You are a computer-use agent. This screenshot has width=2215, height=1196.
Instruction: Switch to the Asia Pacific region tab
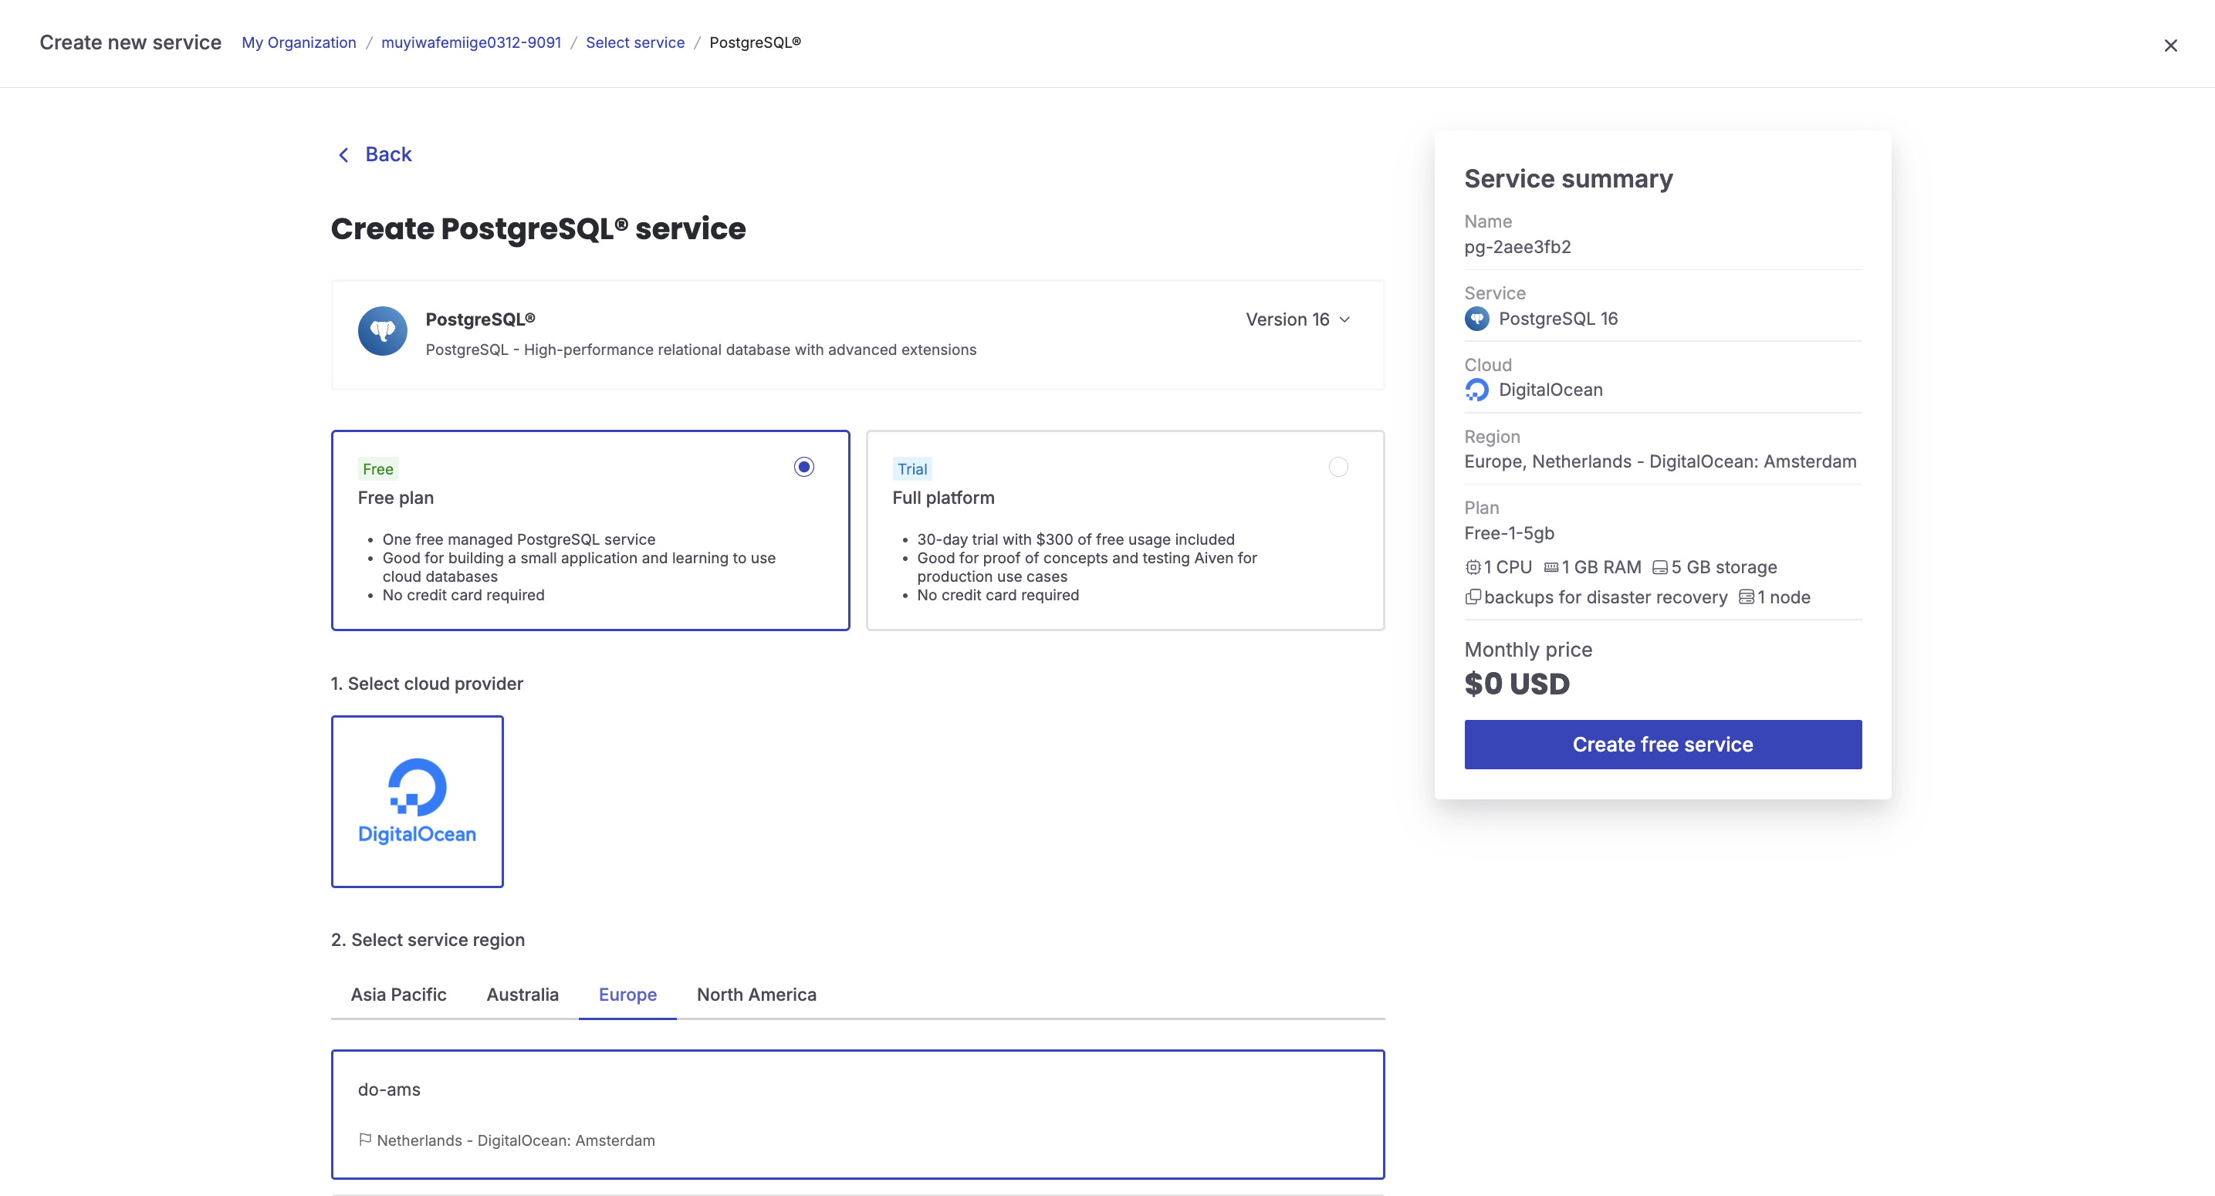click(398, 995)
